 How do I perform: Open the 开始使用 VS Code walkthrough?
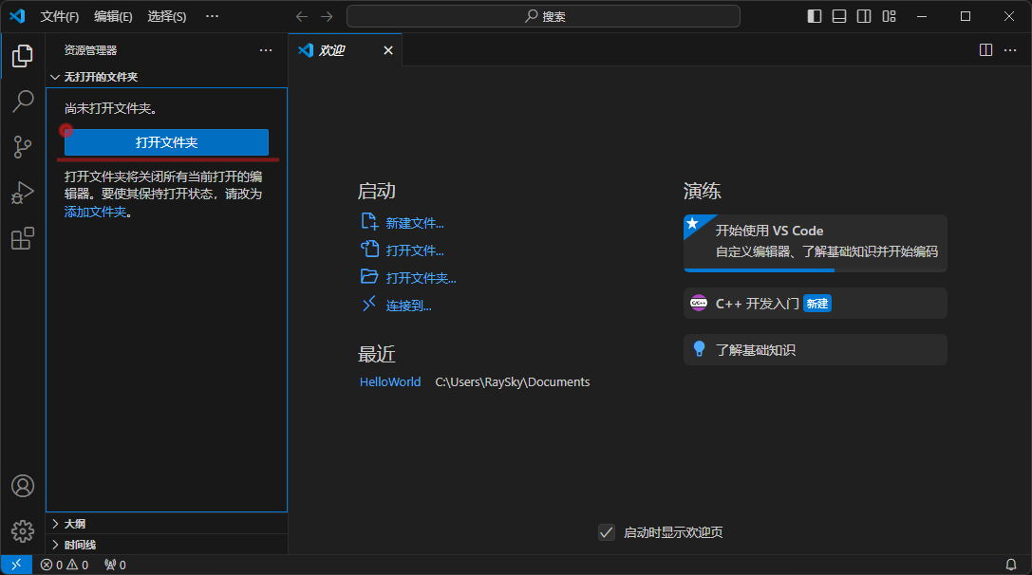tap(816, 243)
